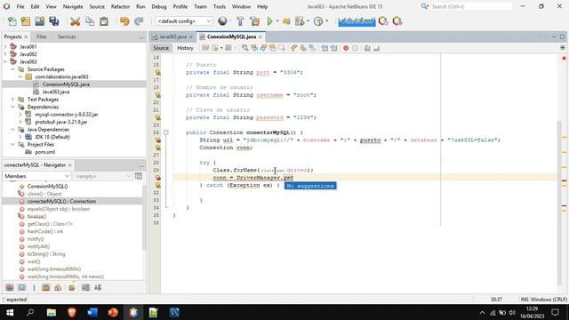Select toString() : String in Navigator
Screen dimensions: 569x320
coord(46,254)
